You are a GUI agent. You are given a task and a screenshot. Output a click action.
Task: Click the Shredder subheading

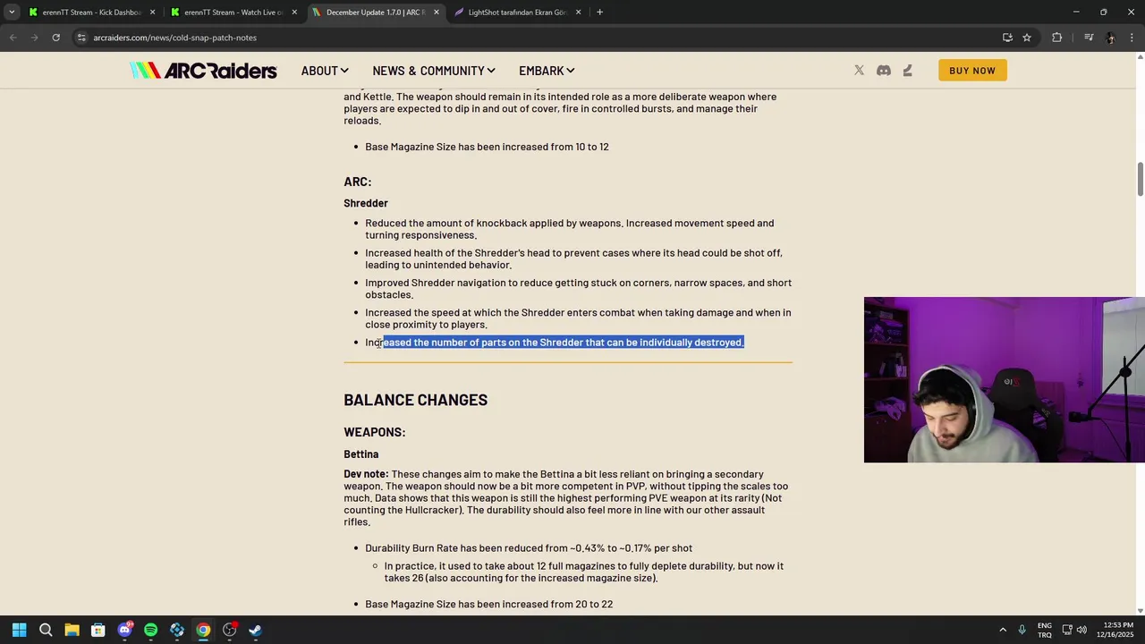pyautogui.click(x=366, y=203)
